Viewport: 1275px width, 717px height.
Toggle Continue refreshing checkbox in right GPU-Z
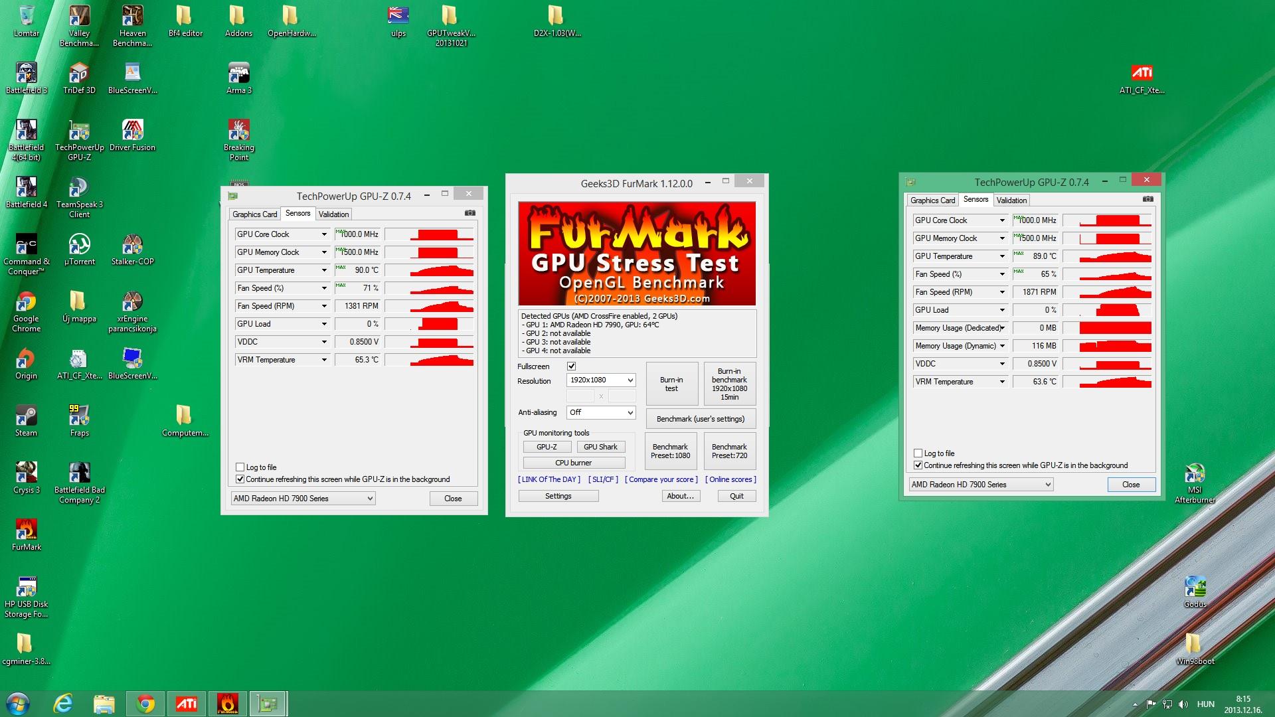[x=918, y=465]
